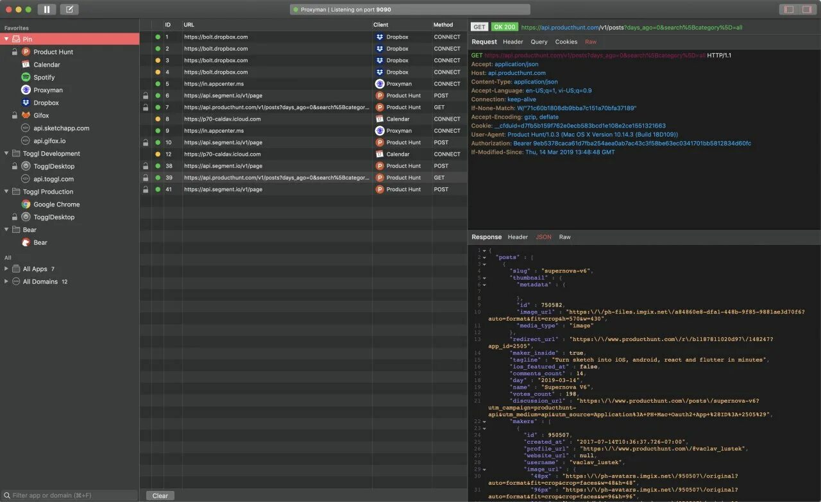Image resolution: width=821 pixels, height=502 pixels.
Task: Collapse the "posts" array in JSON
Action: pos(485,257)
